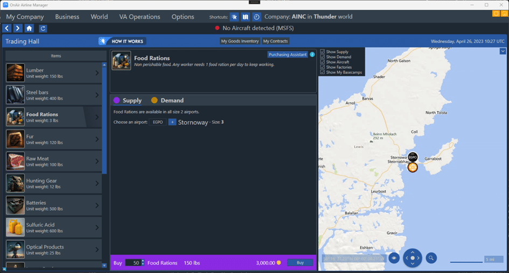The width and height of the screenshot is (509, 273).
Task: Click the items list scroll-up arrow
Action: click(104, 65)
